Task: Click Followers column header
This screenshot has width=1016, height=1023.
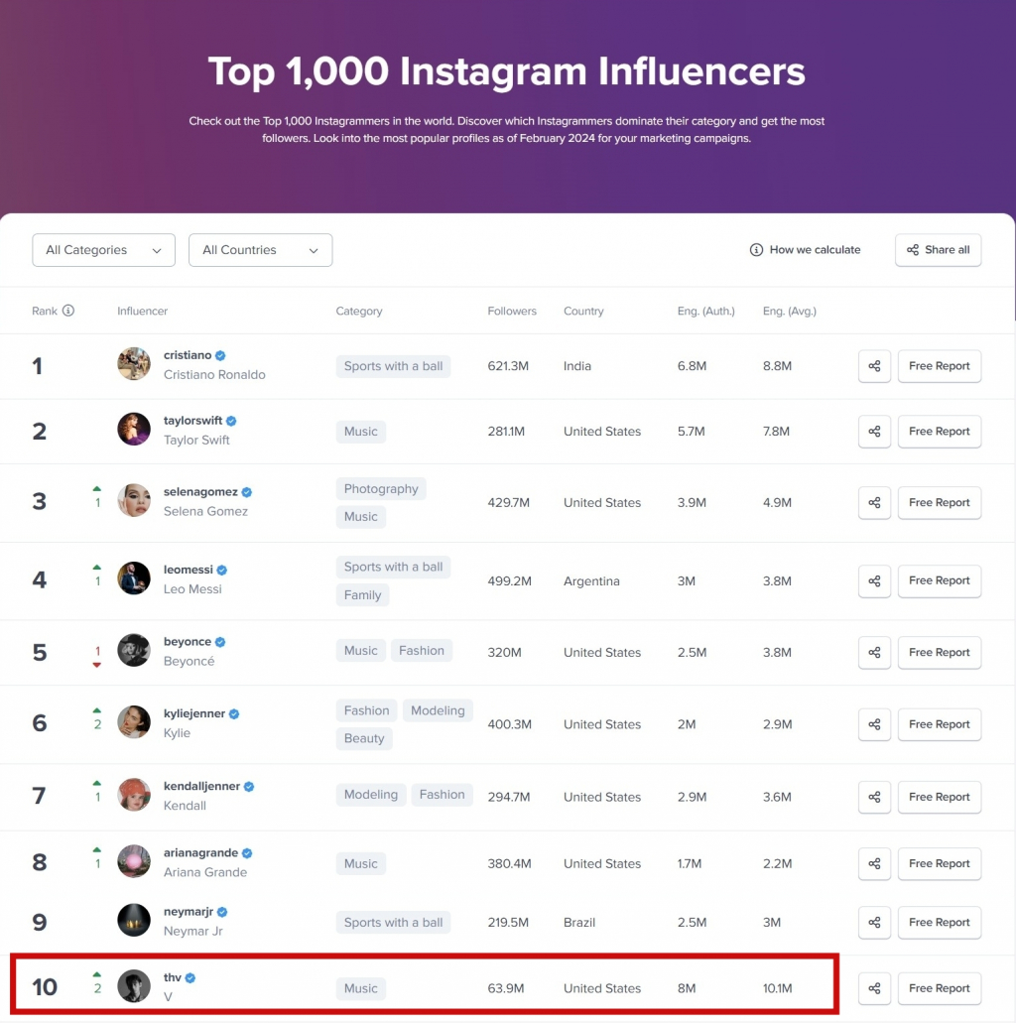Action: [512, 312]
